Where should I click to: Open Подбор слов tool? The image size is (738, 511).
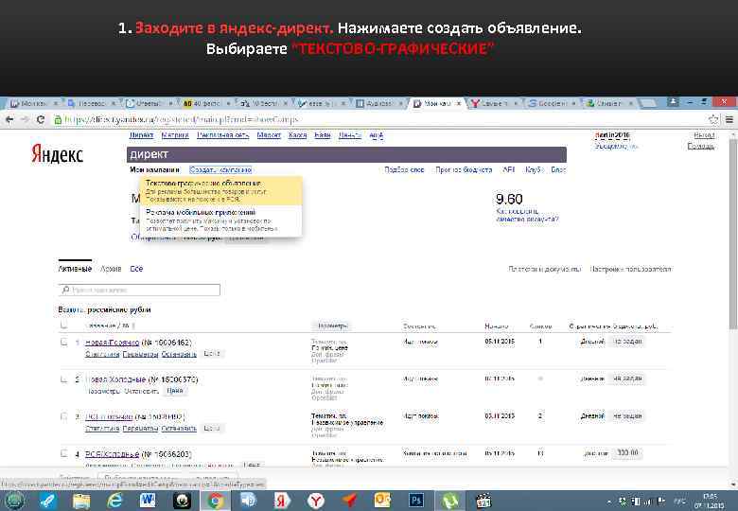pyautogui.click(x=404, y=169)
